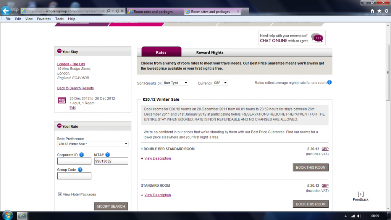
Task: Open the Currency GBP dropdown
Action: 220,83
